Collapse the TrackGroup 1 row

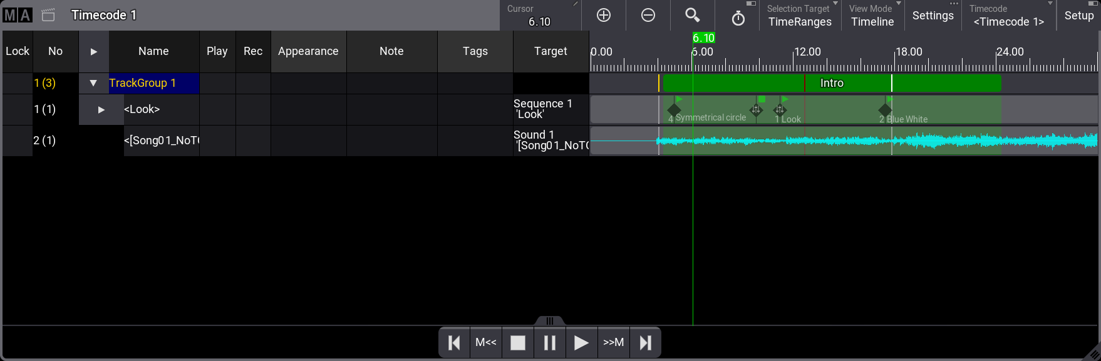(x=93, y=83)
